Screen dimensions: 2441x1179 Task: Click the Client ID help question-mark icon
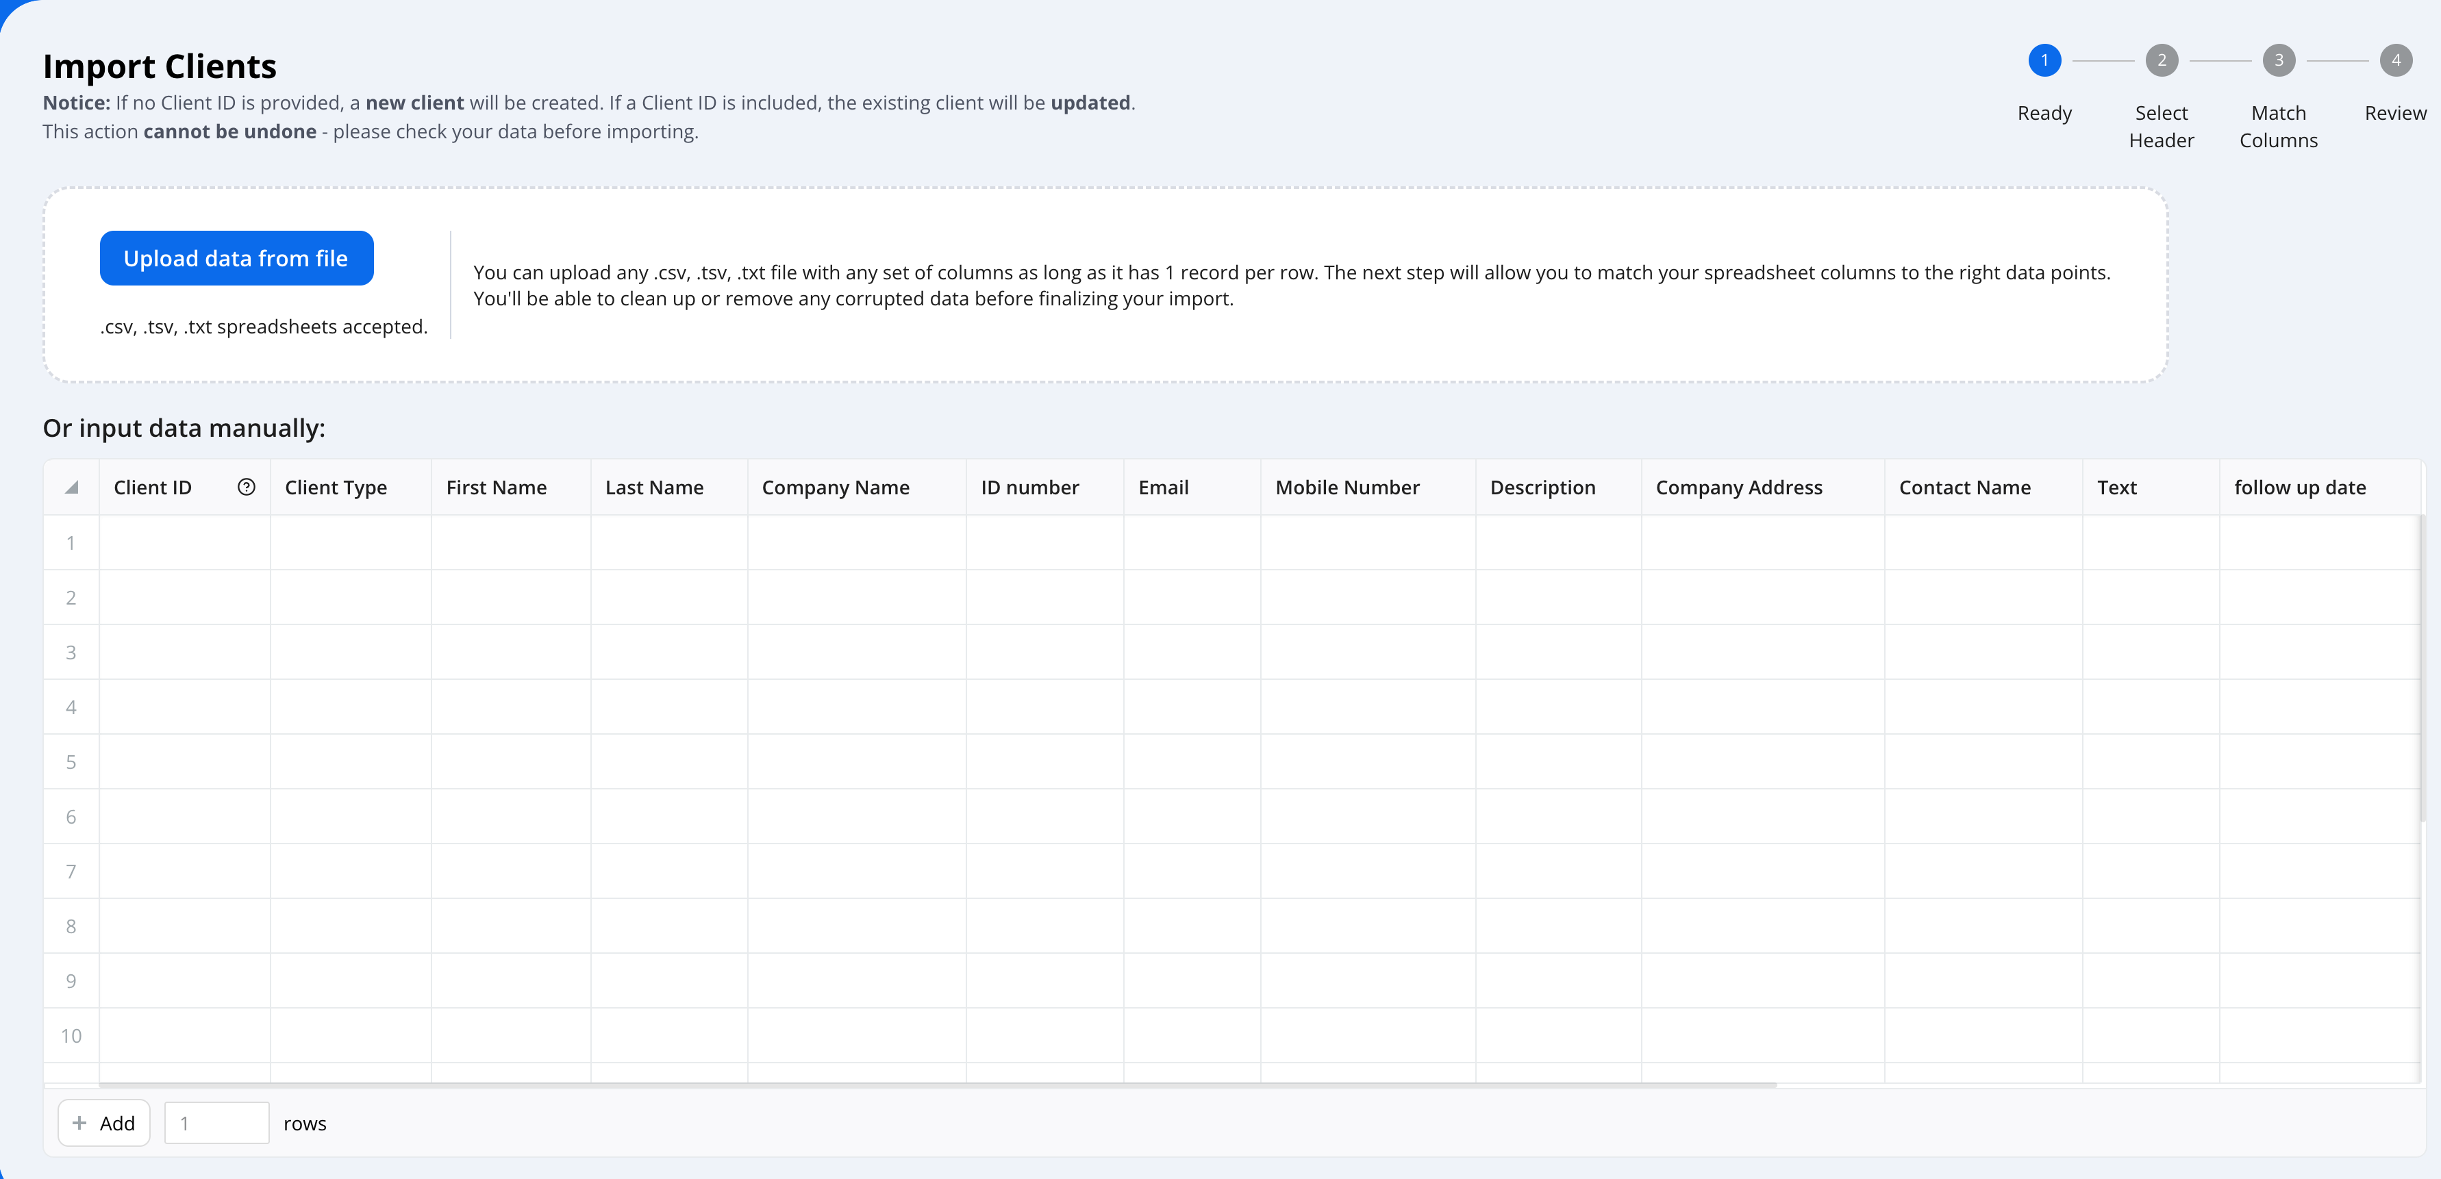[x=247, y=487]
